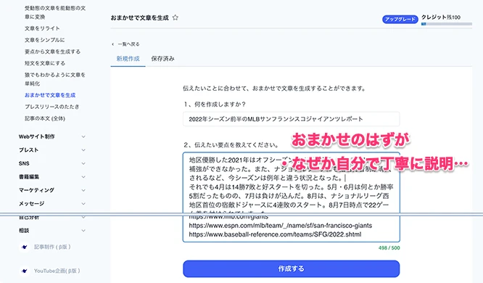The image size is (483, 283).
Task: Click the 498 / 500 character counter
Action: (x=389, y=248)
